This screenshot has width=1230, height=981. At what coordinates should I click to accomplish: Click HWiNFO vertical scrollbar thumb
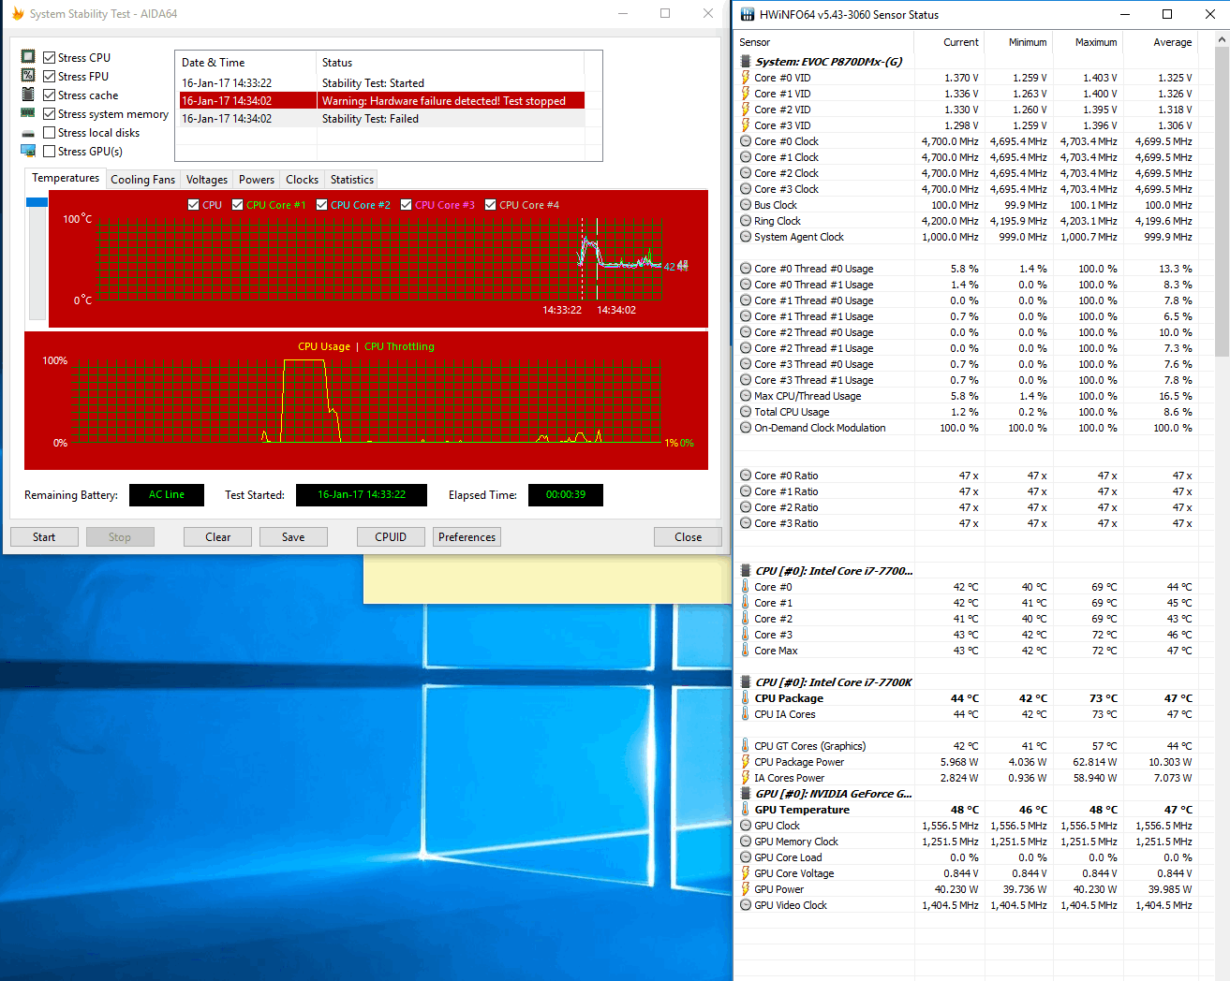(x=1223, y=201)
